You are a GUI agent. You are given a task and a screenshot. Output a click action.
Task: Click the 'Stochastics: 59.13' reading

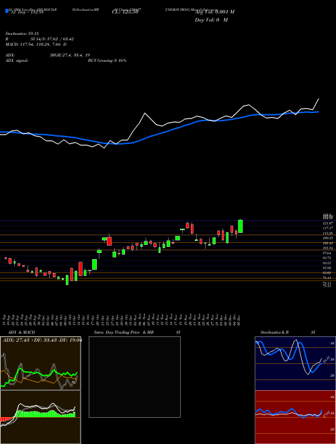pyautogui.click(x=22, y=34)
